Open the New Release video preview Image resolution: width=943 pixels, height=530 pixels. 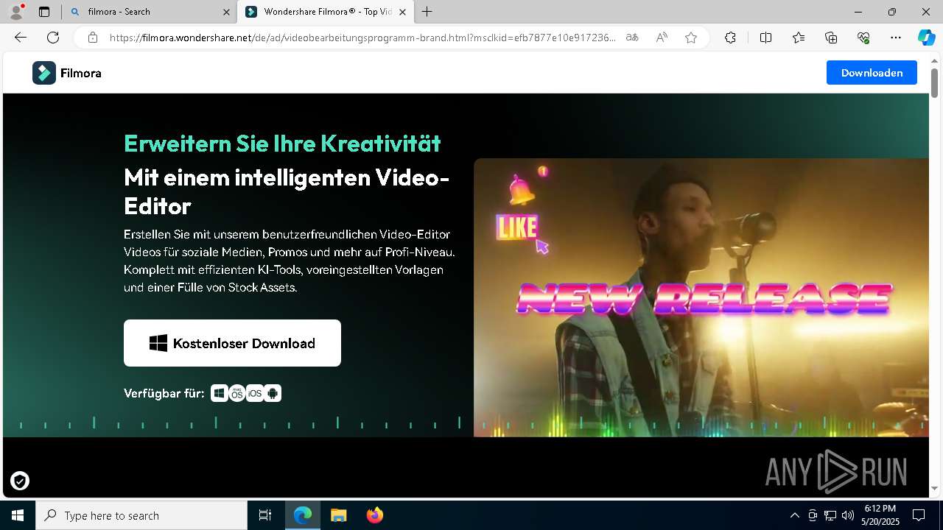tap(701, 297)
